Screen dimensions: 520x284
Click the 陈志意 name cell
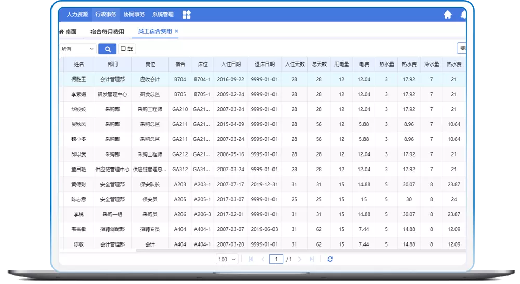point(79,199)
